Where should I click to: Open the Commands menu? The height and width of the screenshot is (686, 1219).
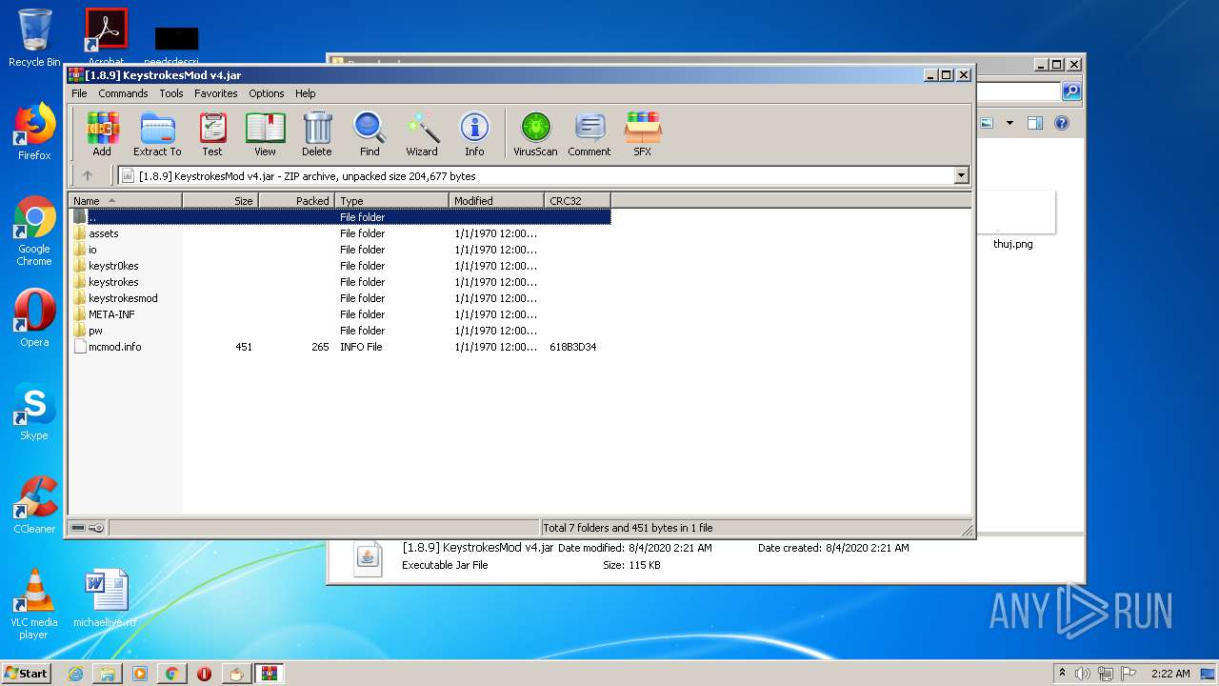tap(123, 93)
